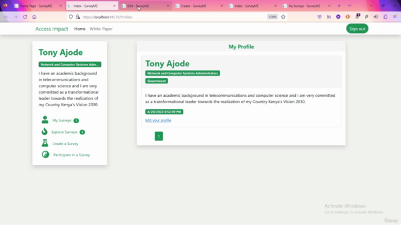Click the Government badge in profile card
Screen dimensions: 401x225
157,81
